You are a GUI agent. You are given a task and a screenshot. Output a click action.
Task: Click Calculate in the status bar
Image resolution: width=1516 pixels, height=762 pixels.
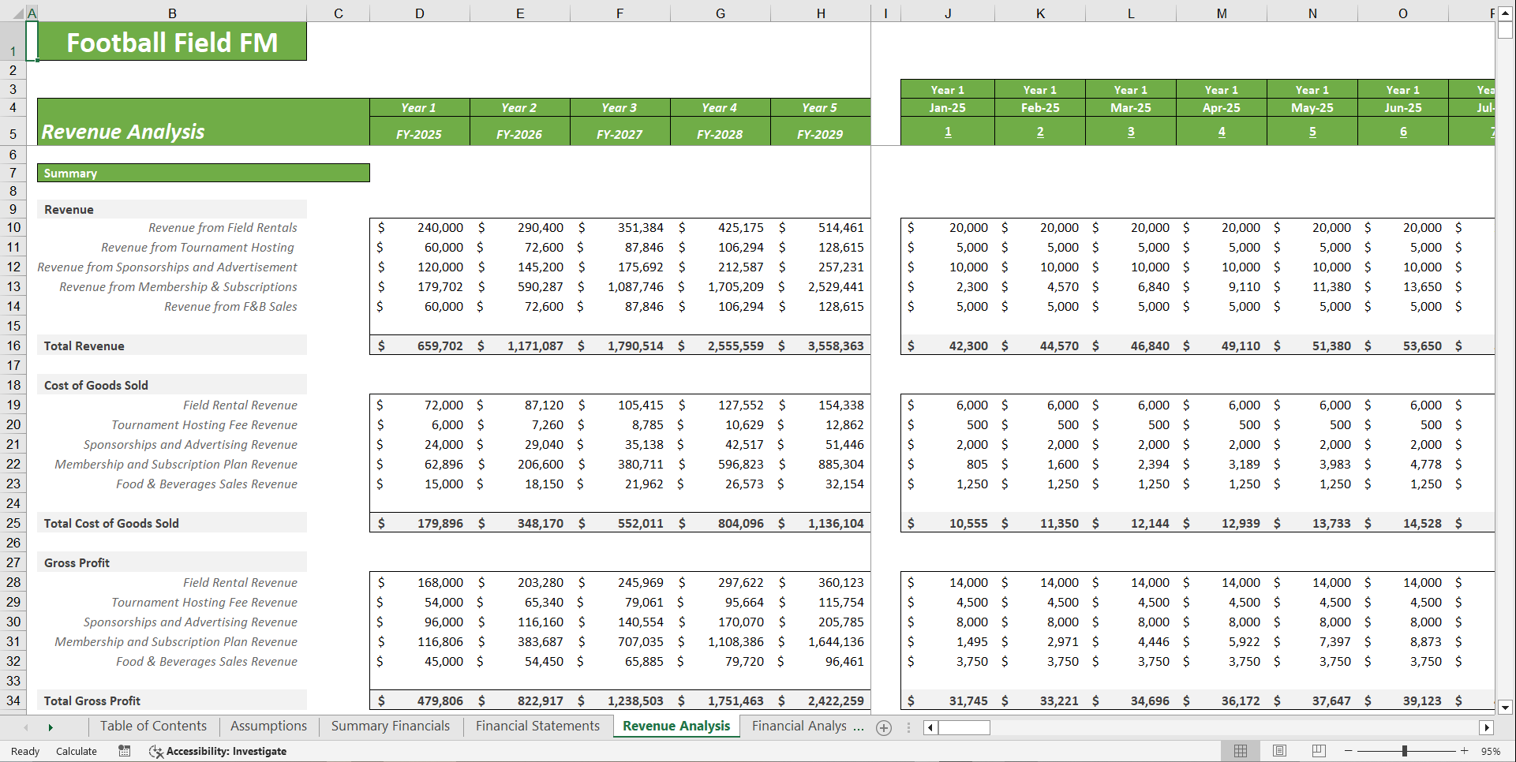pyautogui.click(x=76, y=751)
